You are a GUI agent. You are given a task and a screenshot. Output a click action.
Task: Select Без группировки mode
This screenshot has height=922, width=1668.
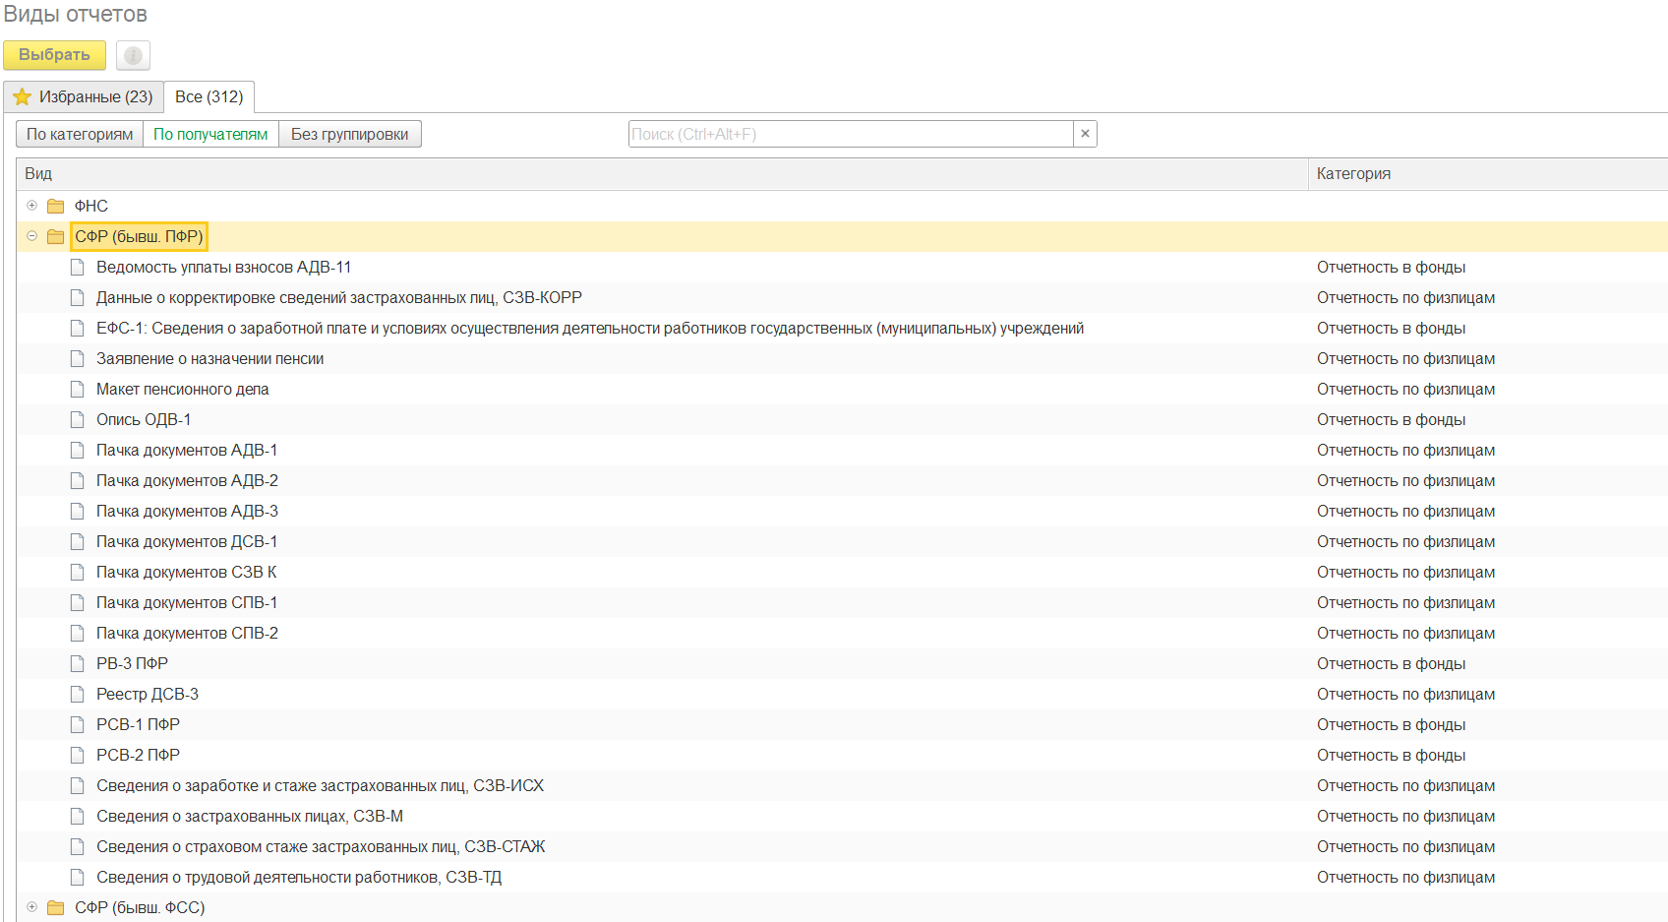point(350,134)
